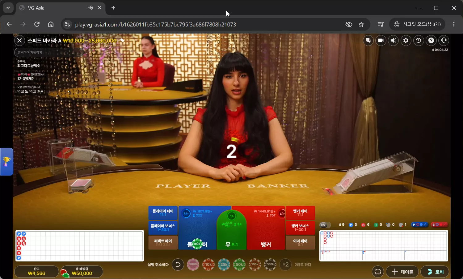The height and width of the screenshot is (279, 463).
Task: Select the 10k chip
Action: pyautogui.click(x=208, y=264)
